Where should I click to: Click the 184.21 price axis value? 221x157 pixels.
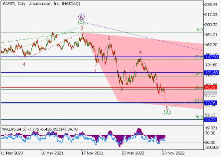211,35
